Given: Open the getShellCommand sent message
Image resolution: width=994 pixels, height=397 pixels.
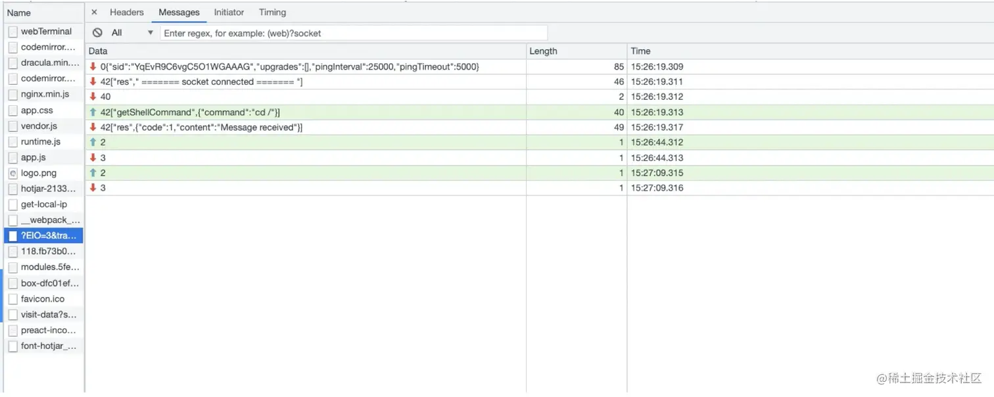Looking at the screenshot, I should tap(539, 112).
